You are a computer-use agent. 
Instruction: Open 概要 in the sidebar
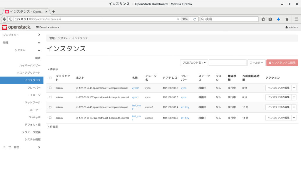(38, 58)
